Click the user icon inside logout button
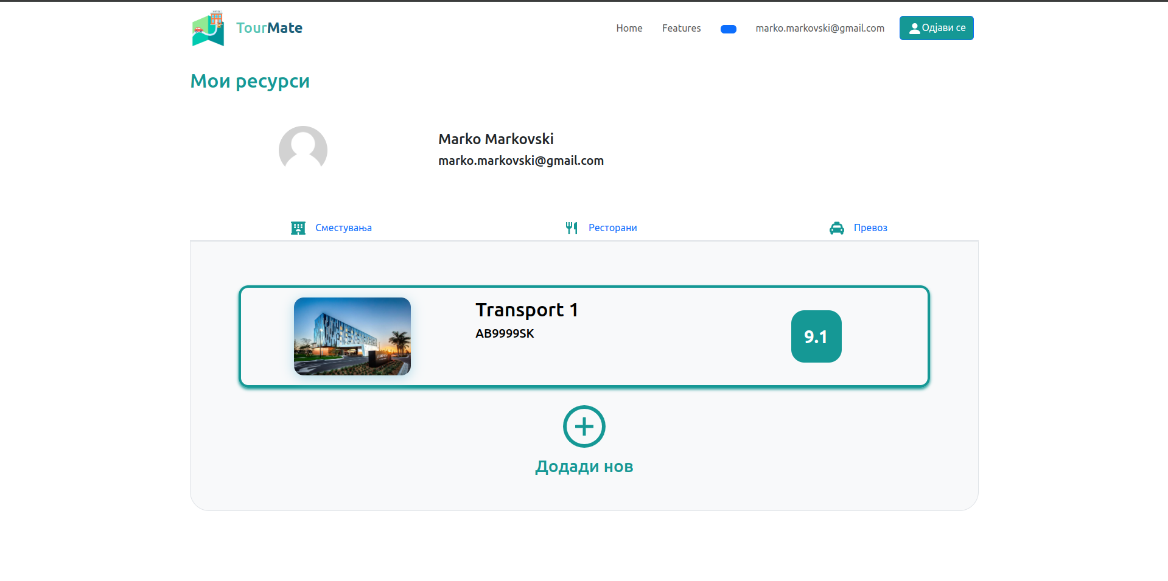The image size is (1168, 581). coord(914,29)
